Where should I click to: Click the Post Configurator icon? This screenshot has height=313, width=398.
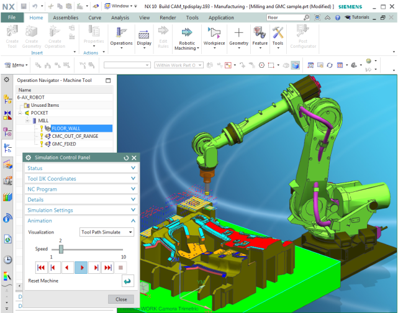pos(303,37)
